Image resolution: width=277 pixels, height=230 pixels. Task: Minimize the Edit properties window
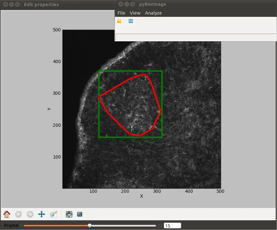click(x=11, y=5)
